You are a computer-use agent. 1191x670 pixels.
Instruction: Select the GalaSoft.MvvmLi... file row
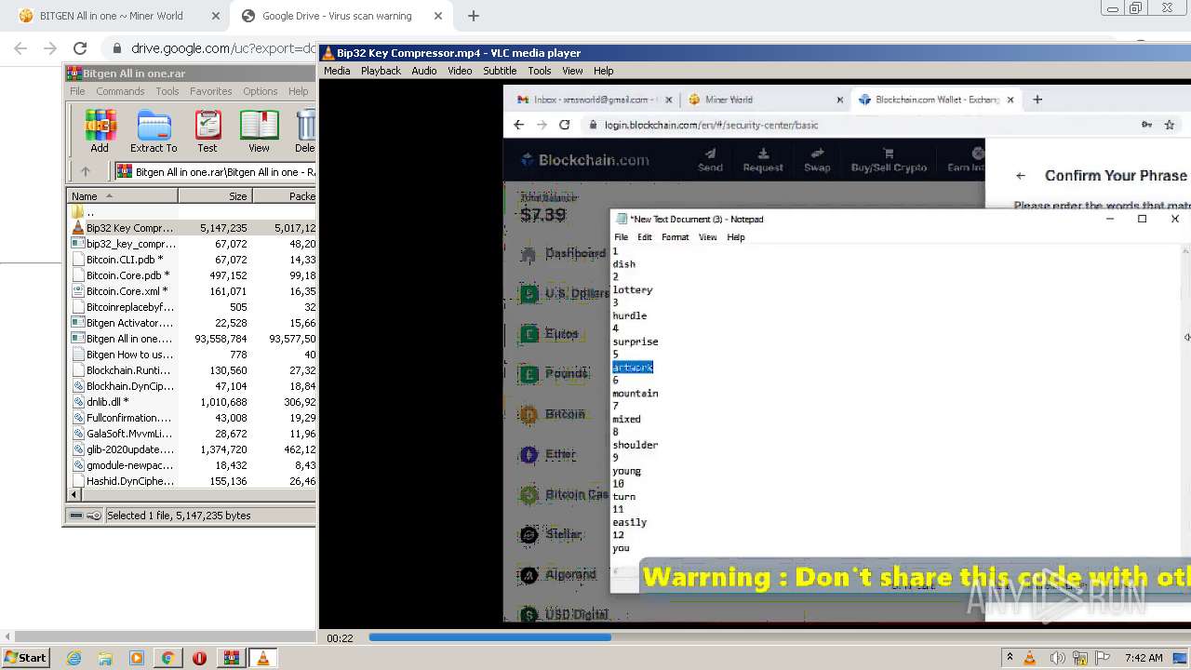point(193,434)
